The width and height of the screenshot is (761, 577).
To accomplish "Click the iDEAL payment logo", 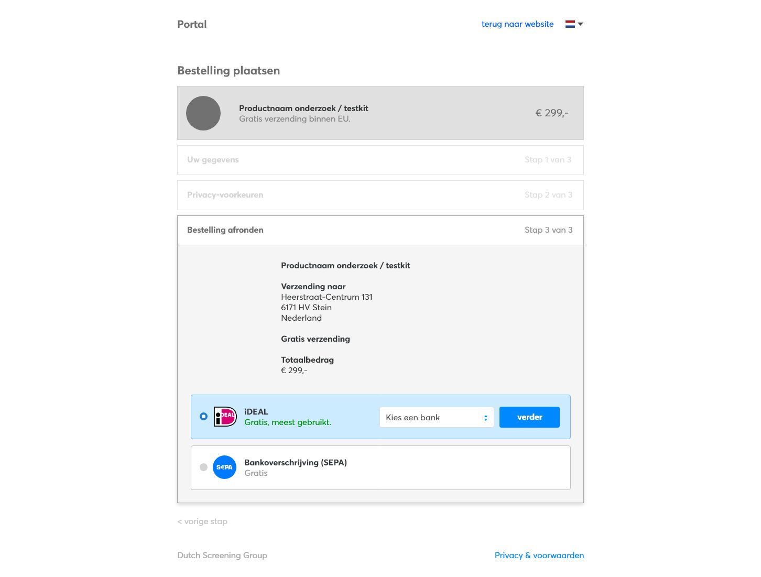I will [x=225, y=417].
